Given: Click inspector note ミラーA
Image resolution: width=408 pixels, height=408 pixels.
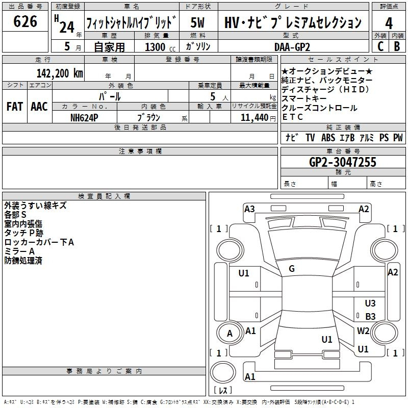Looking at the screenshot, I should tap(19, 251).
